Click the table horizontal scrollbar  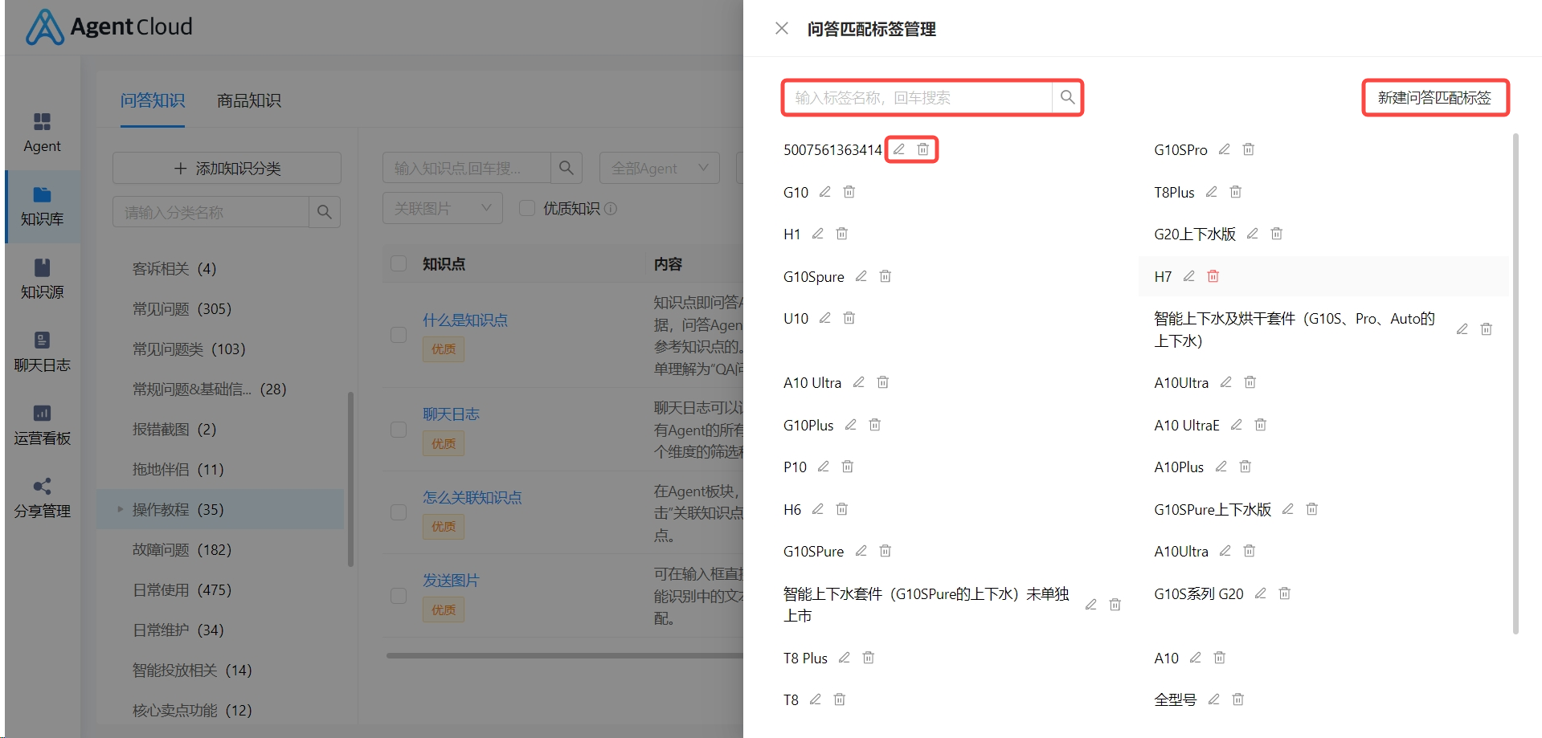click(564, 655)
